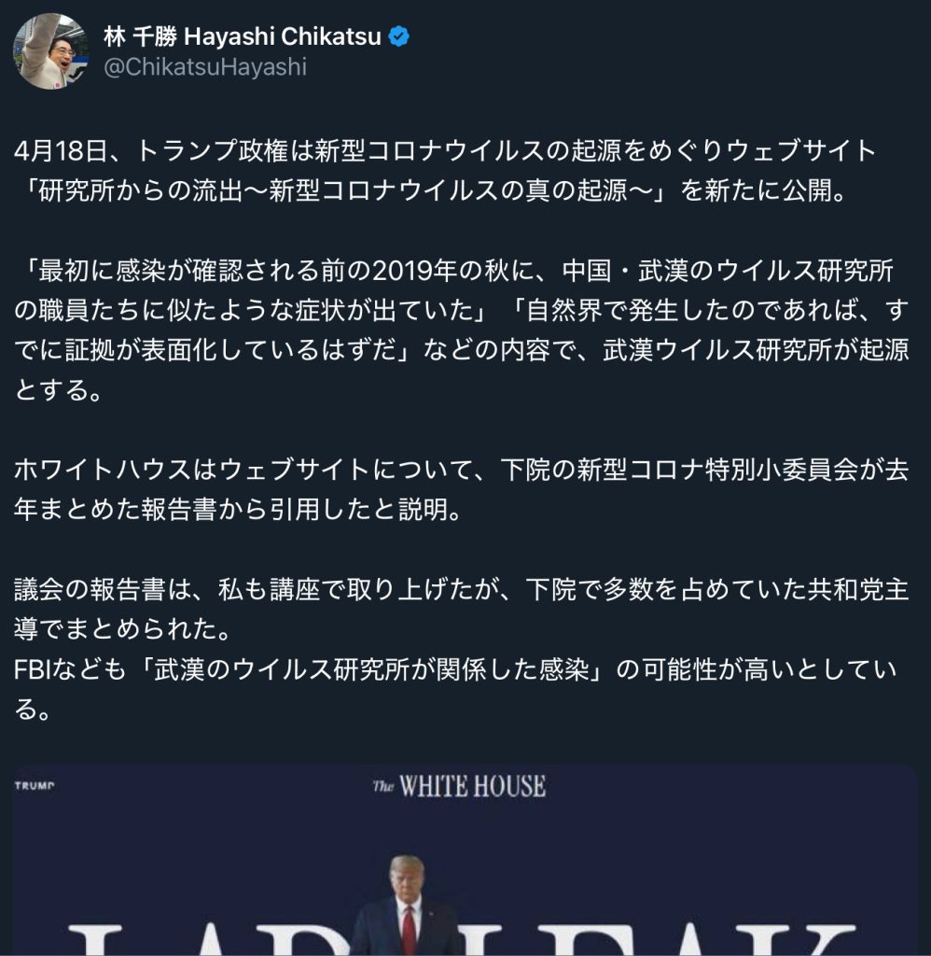931x956 pixels.
Task: Click the blue verified checkmark badge
Action: pyautogui.click(x=399, y=37)
